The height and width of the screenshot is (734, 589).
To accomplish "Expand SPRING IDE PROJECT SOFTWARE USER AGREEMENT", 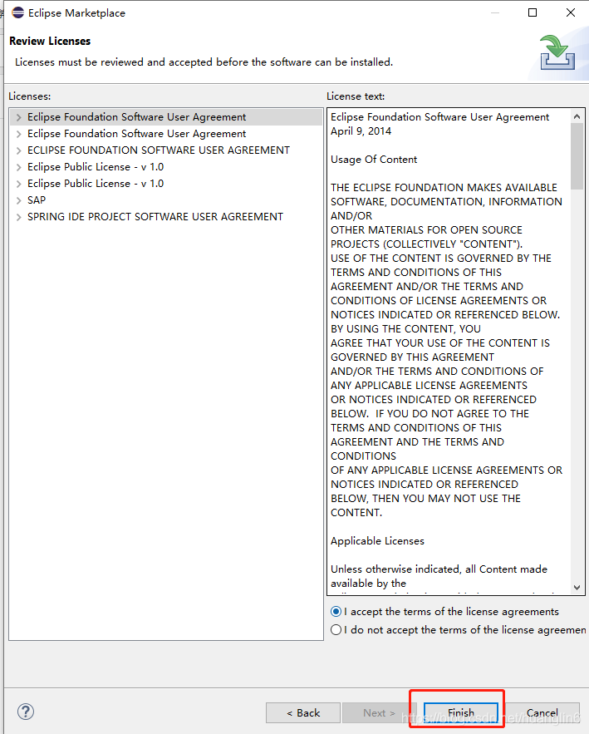I will tap(19, 217).
